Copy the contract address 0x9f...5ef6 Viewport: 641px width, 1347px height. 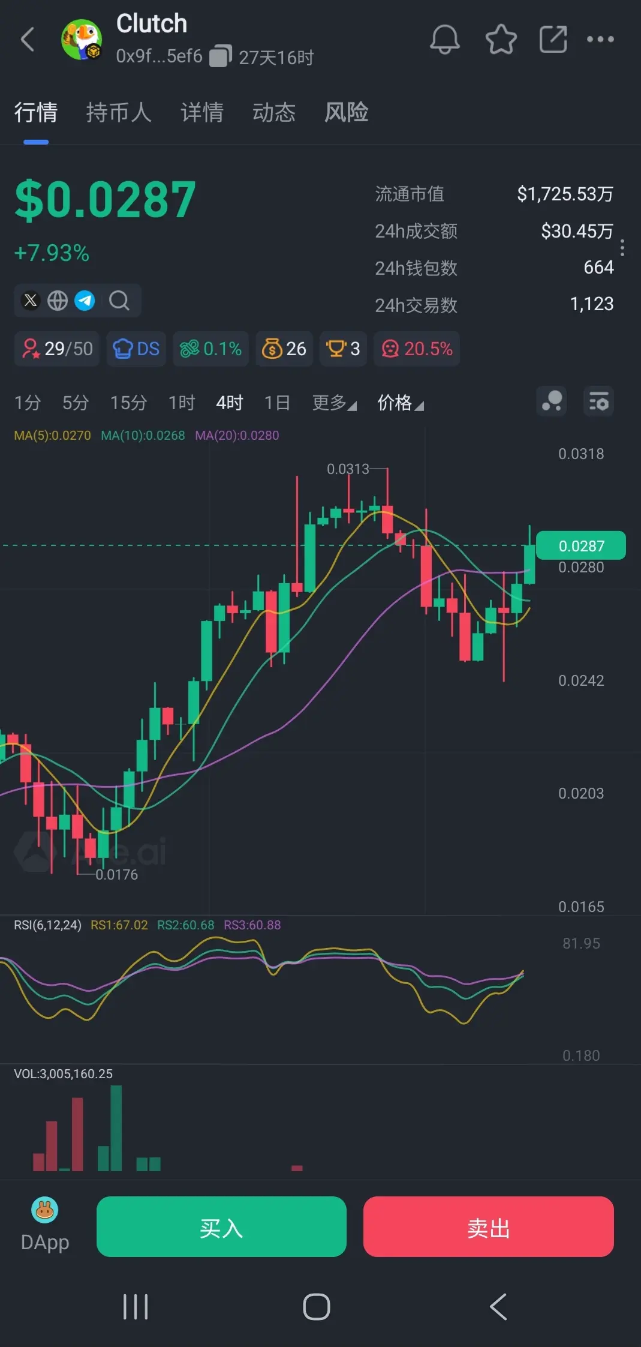221,56
